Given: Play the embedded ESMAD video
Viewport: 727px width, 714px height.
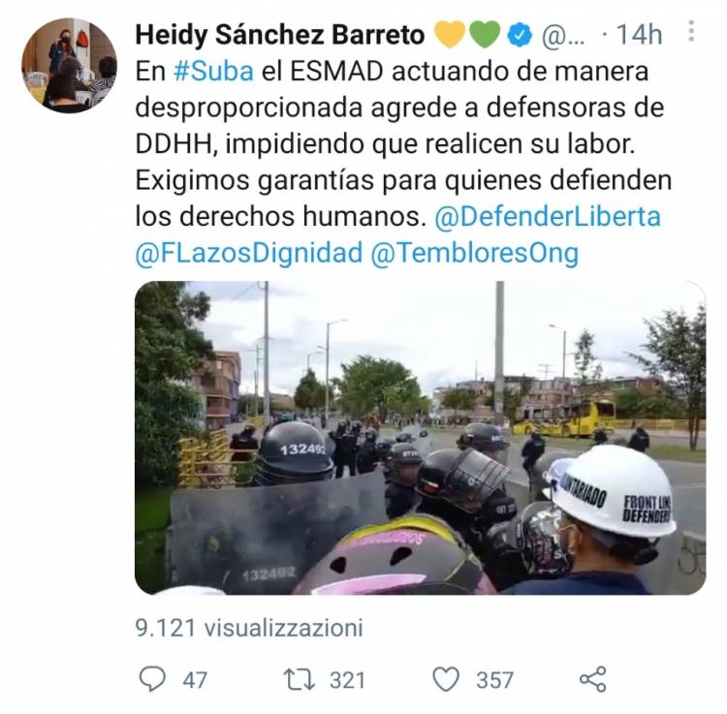Looking at the screenshot, I should point(420,438).
